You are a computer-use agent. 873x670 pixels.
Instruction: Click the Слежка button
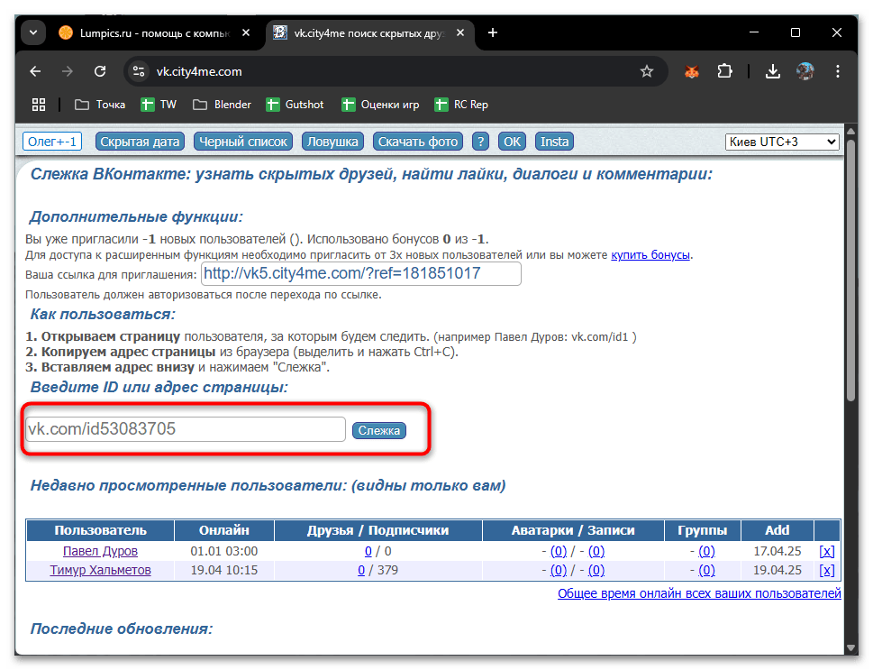point(379,430)
